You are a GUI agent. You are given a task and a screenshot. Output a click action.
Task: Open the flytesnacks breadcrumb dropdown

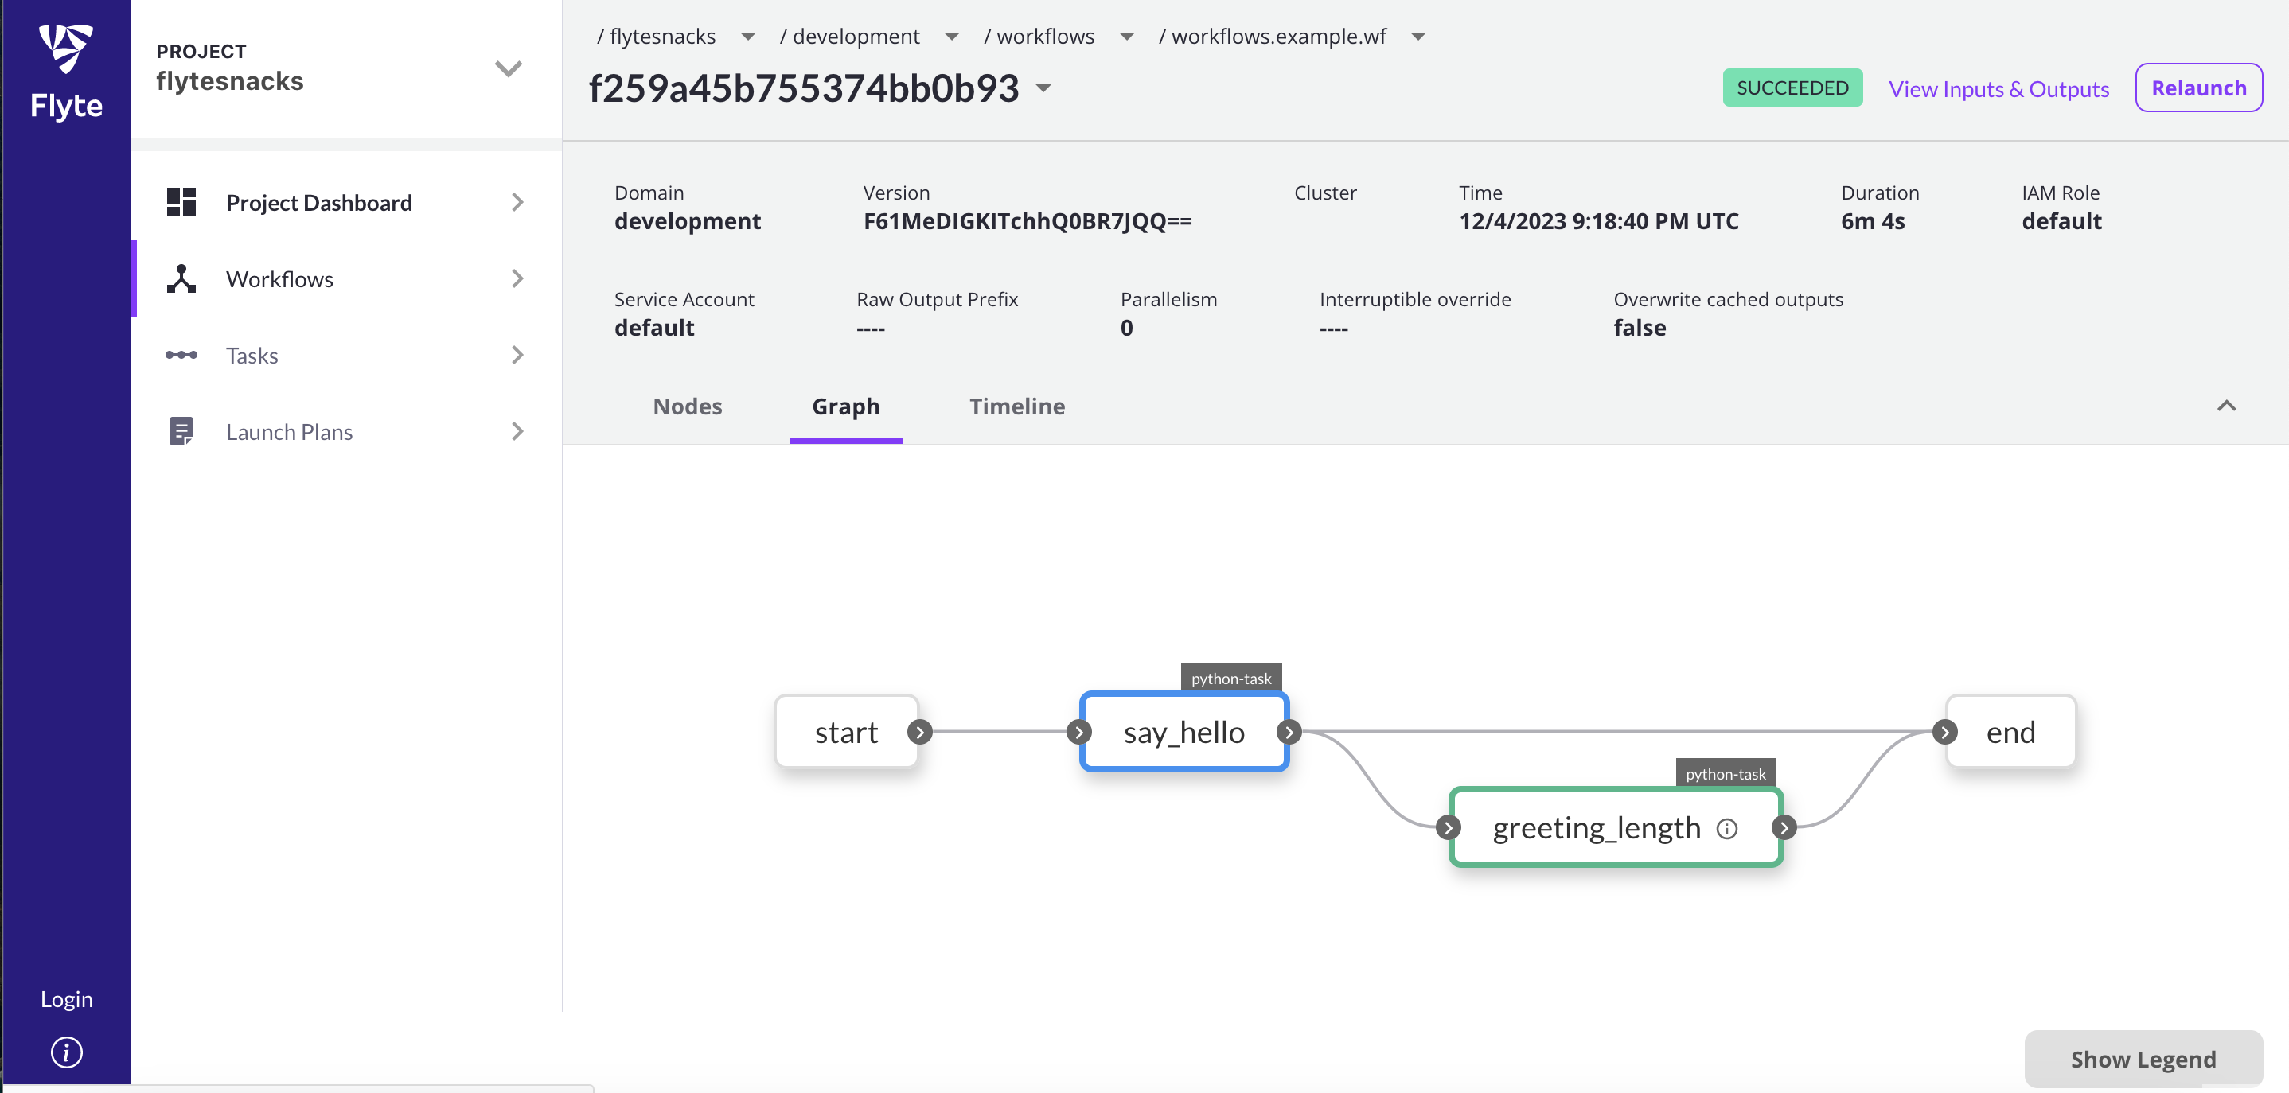[748, 37]
